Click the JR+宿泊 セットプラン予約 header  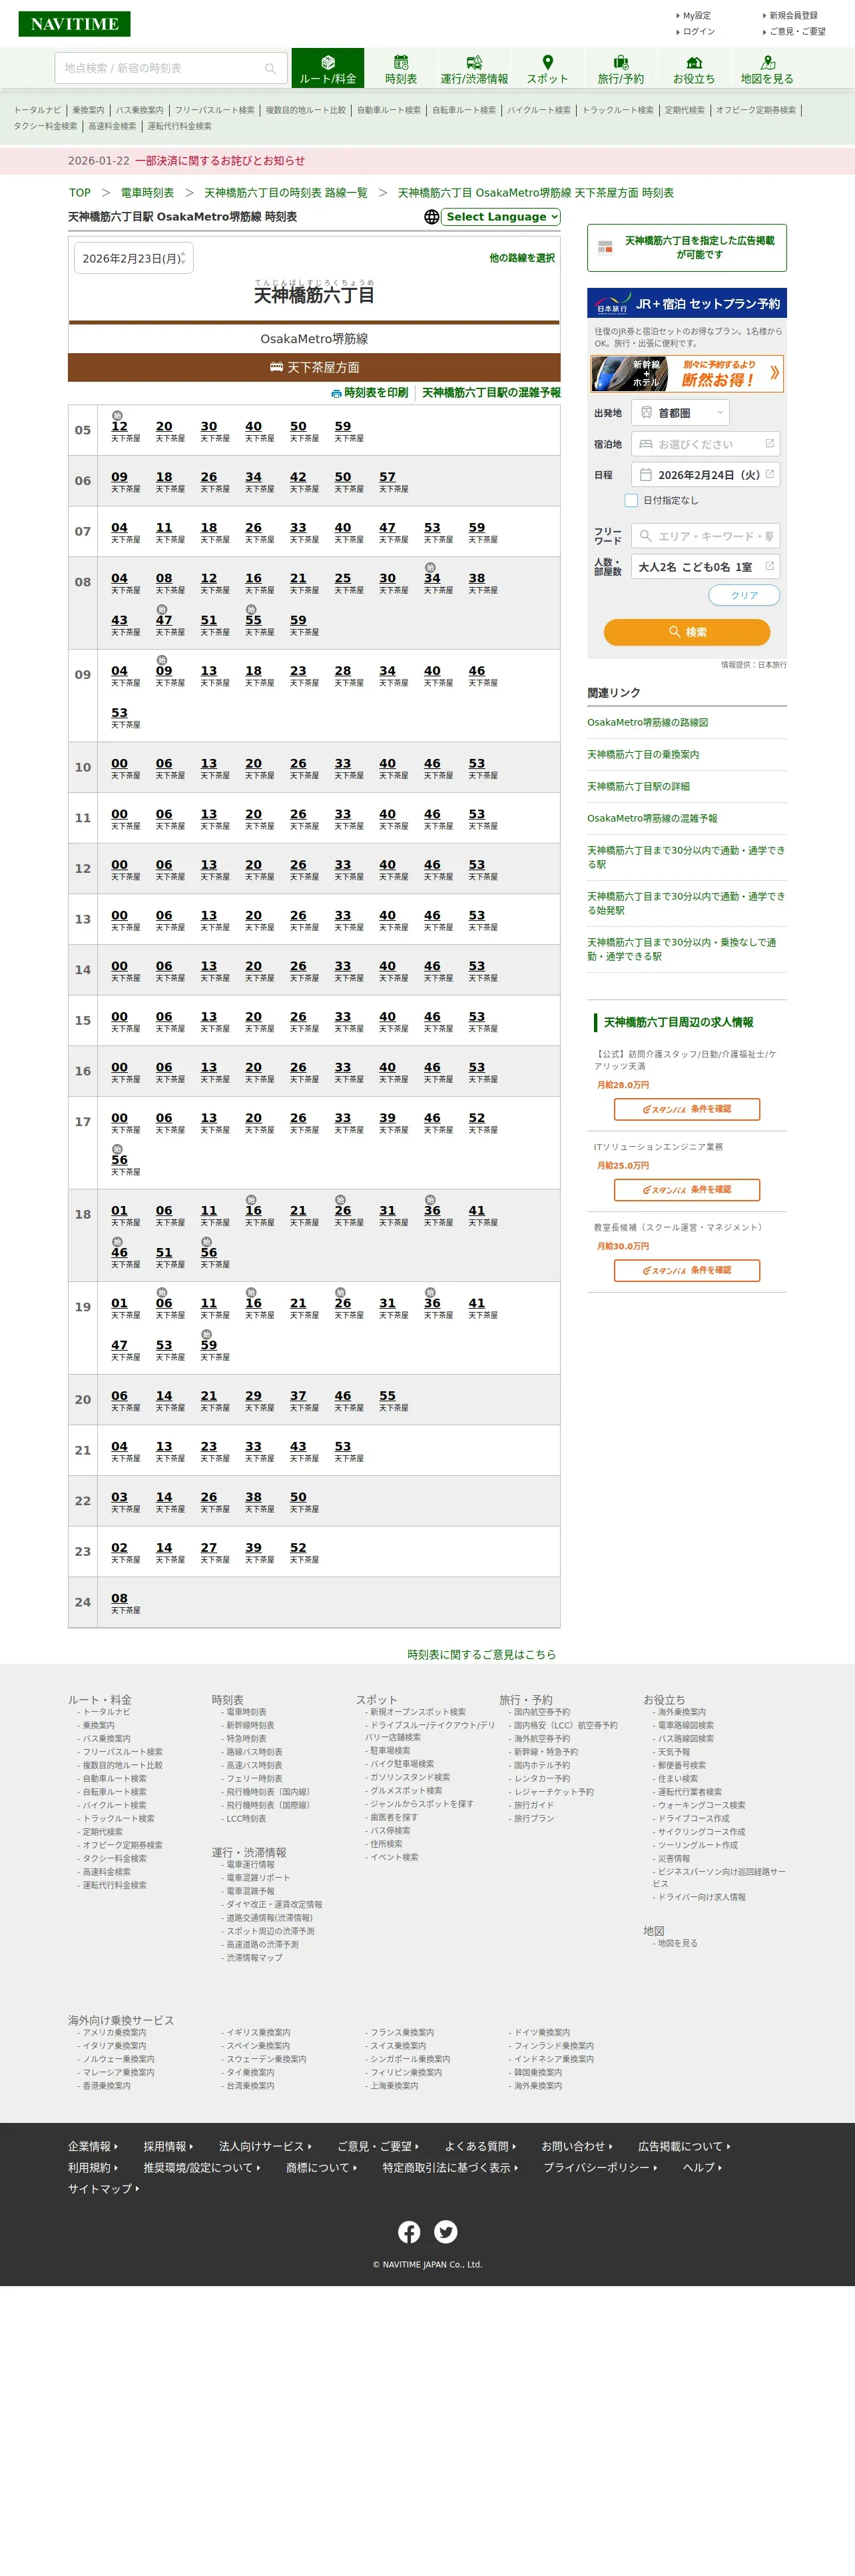coord(686,303)
